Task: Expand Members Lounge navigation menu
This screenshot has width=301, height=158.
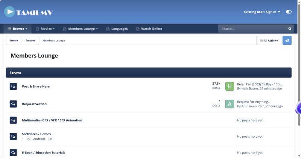Action: coord(81,29)
